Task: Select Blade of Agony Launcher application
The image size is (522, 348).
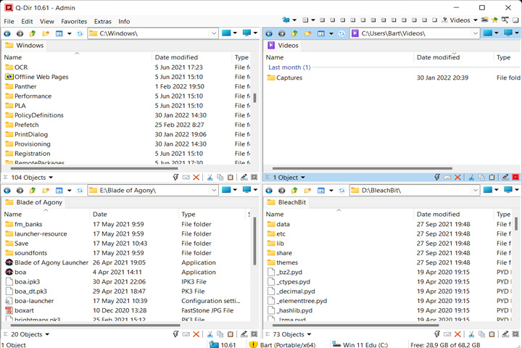Action: pos(51,262)
